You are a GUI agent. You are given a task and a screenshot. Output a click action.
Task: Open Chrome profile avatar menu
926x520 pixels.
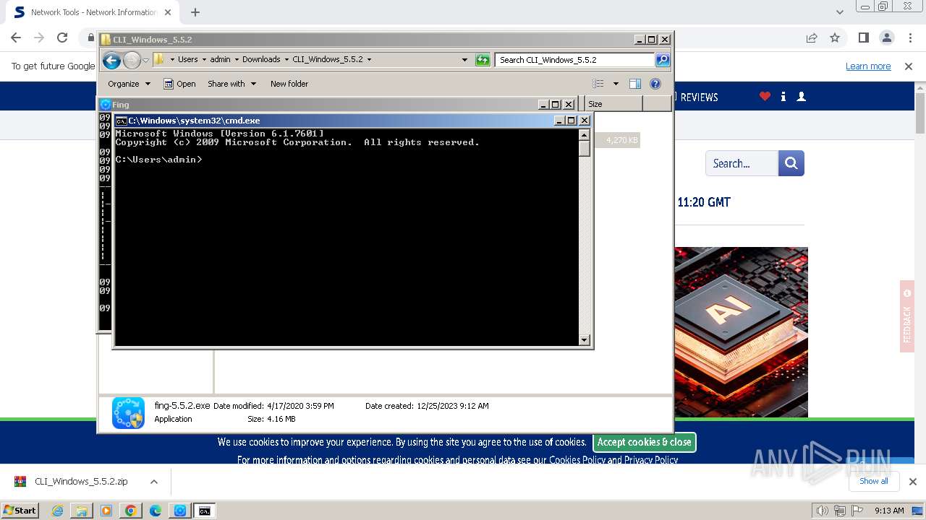pos(886,38)
